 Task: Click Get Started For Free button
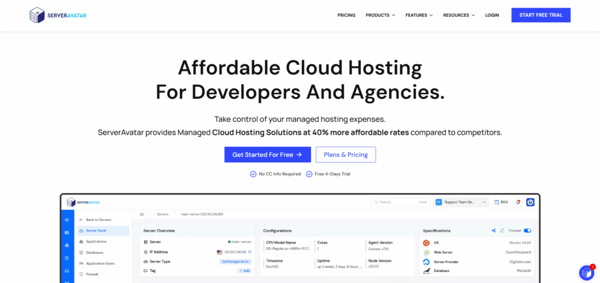pyautogui.click(x=267, y=155)
